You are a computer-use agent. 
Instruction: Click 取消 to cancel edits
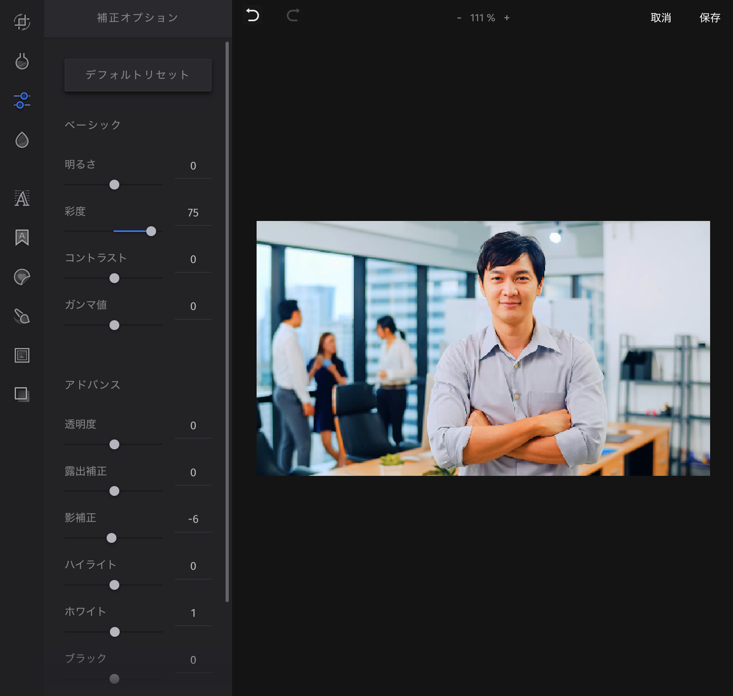coord(661,18)
